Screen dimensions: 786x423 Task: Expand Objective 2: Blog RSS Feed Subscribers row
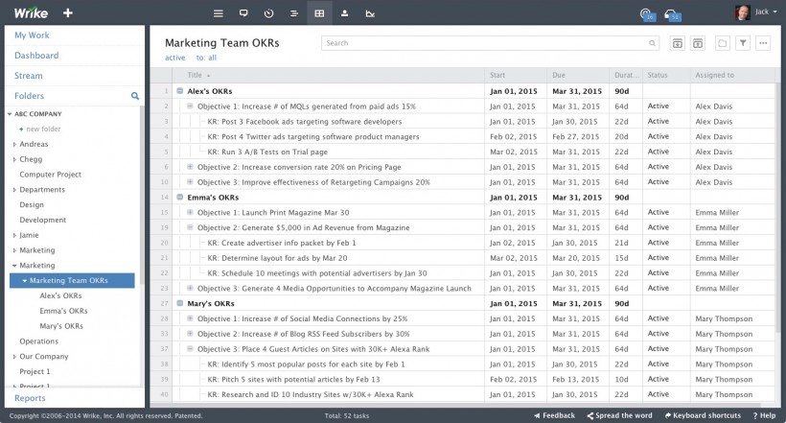coord(190,333)
